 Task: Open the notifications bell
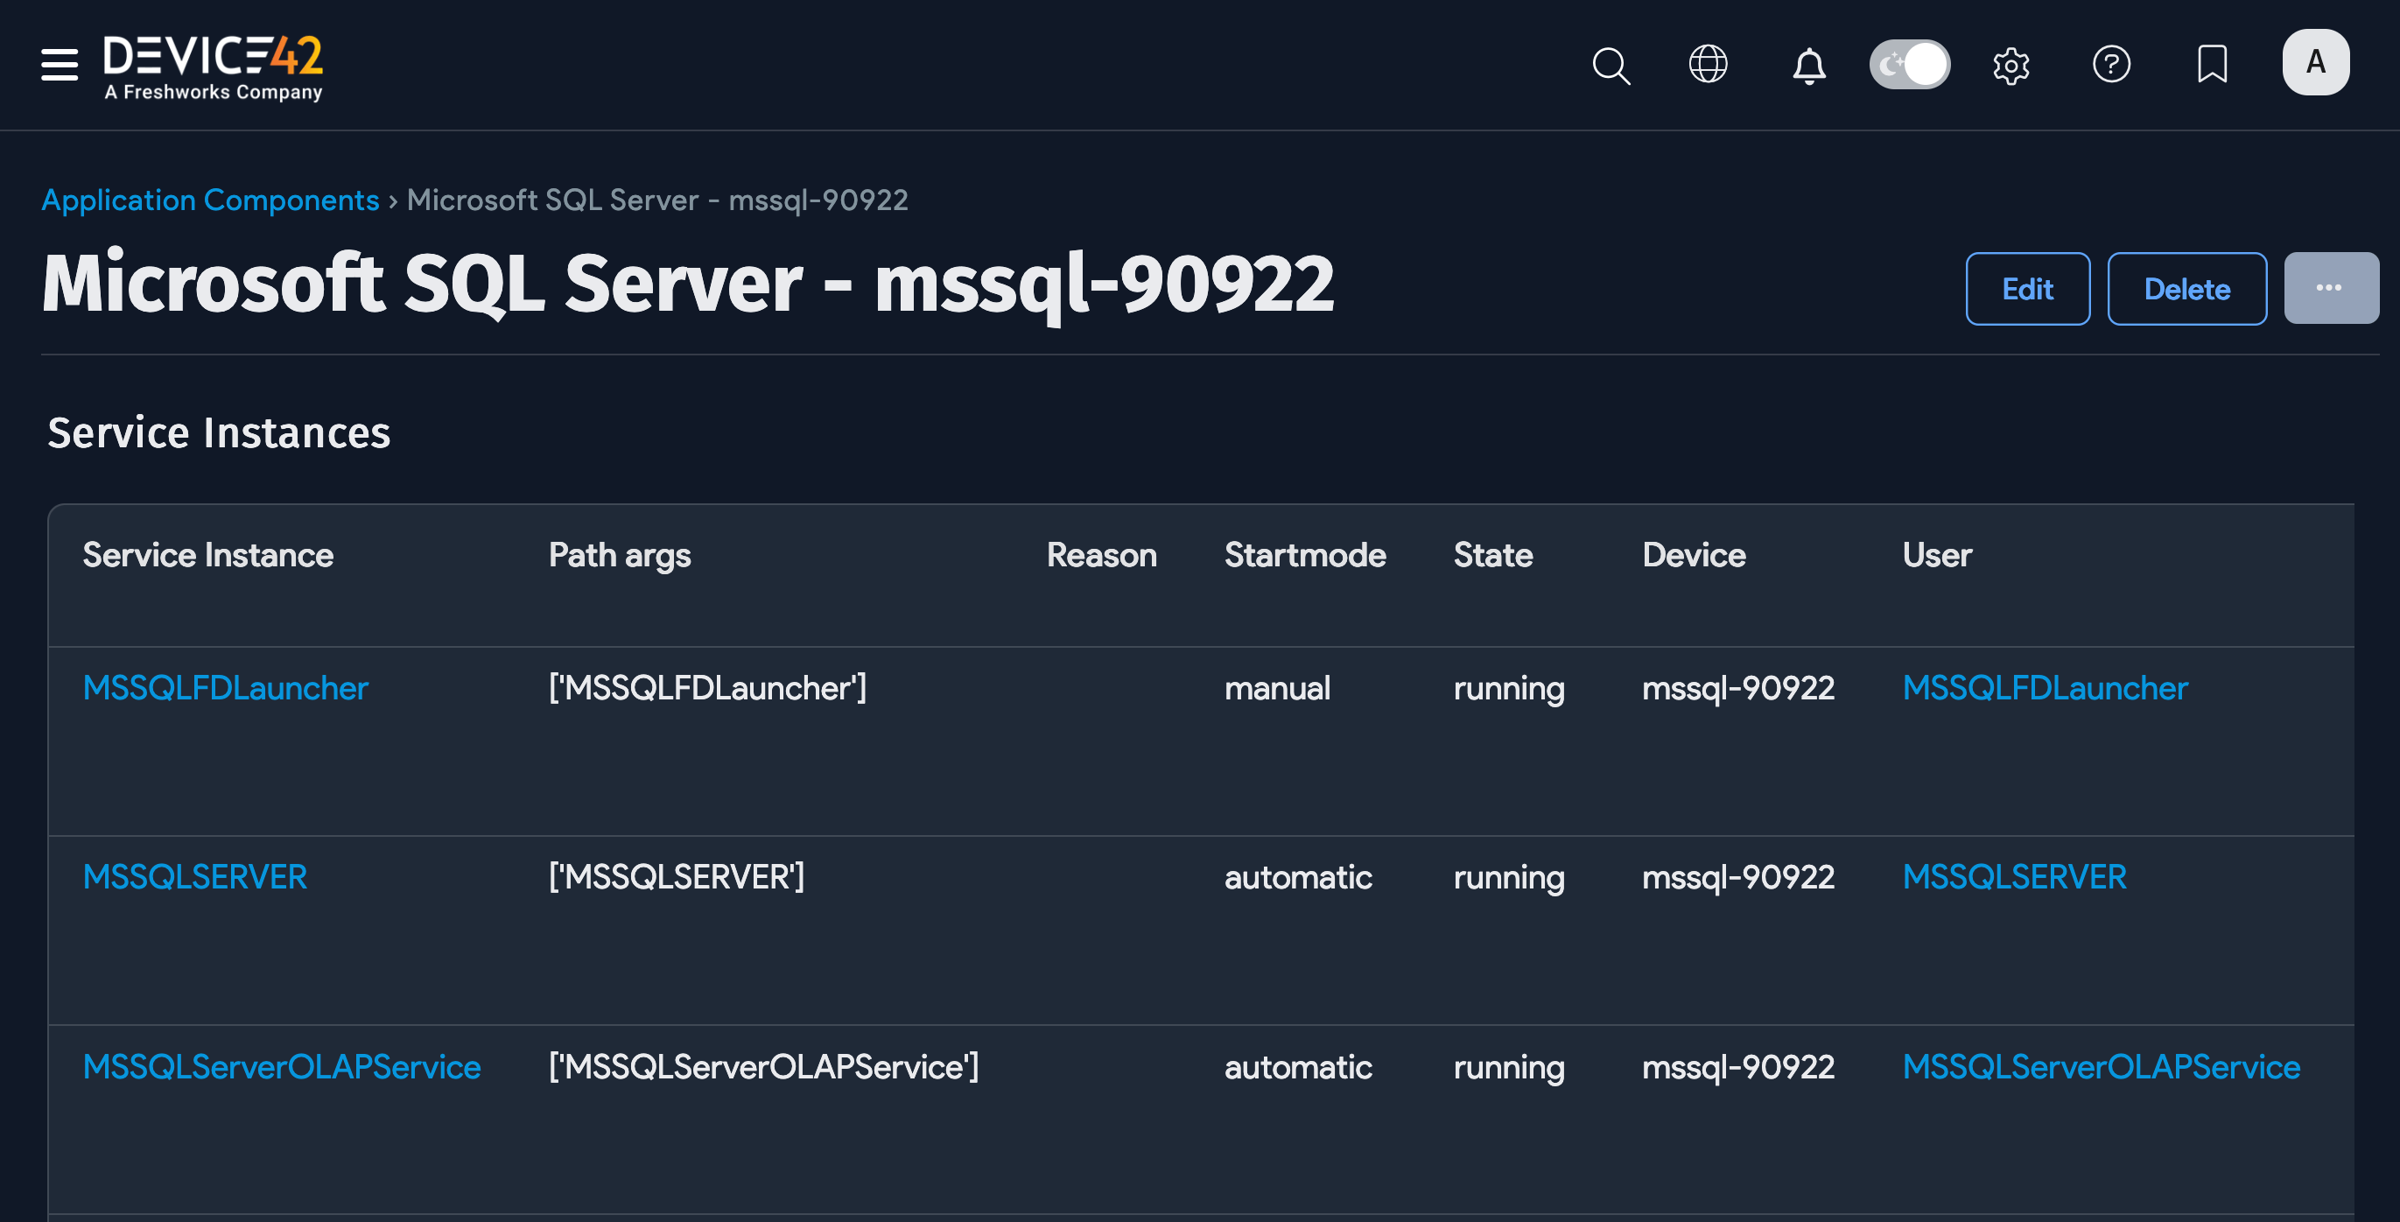tap(1807, 64)
